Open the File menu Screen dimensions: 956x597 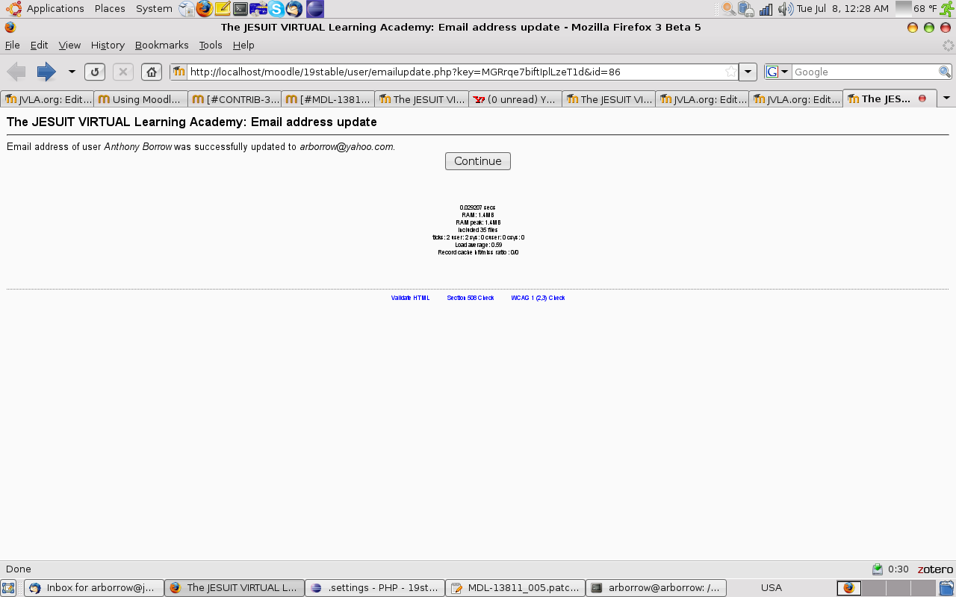(x=12, y=45)
